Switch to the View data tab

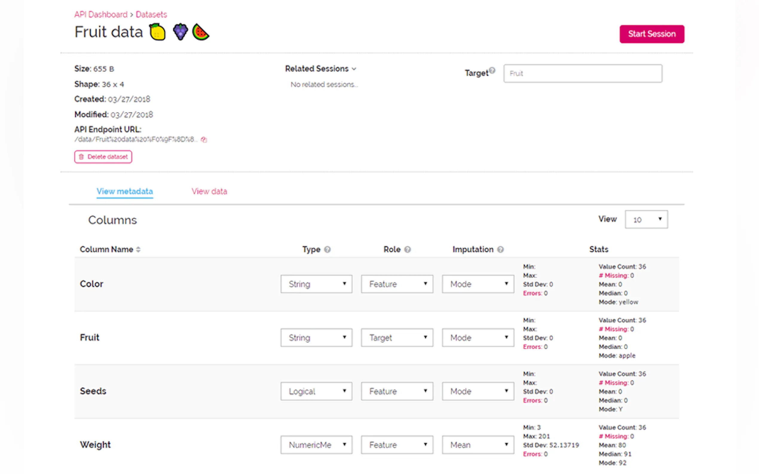coord(209,191)
